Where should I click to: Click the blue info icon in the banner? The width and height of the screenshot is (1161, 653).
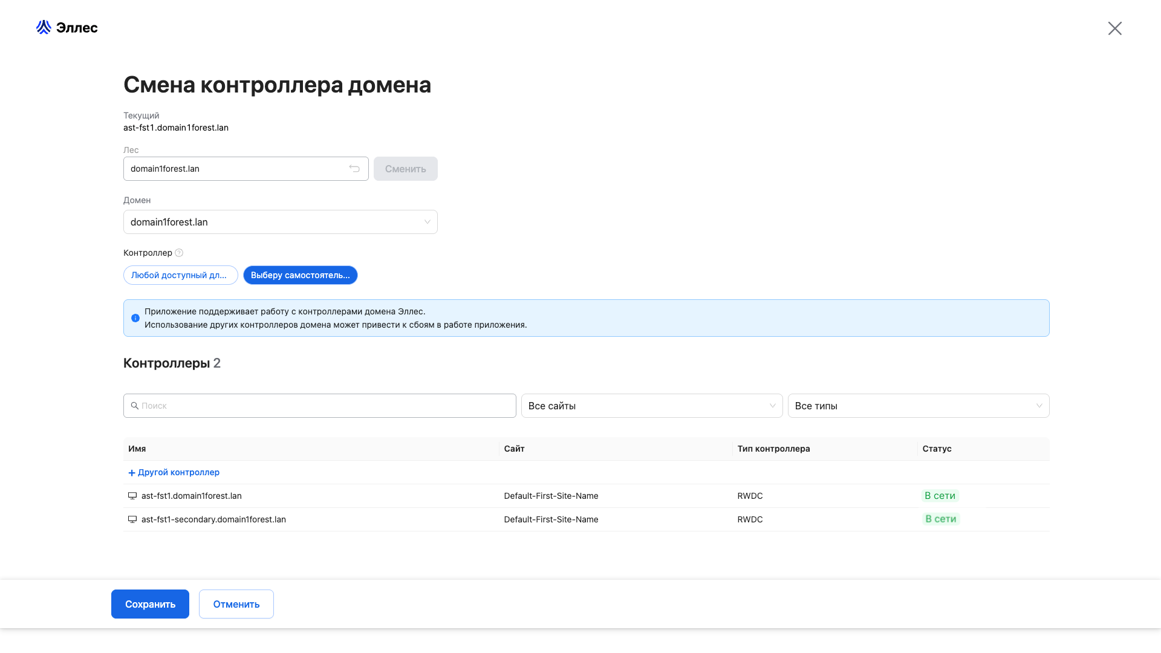[135, 318]
